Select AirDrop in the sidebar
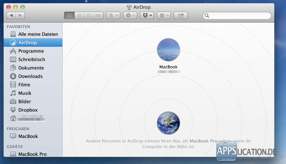Viewport: 286px width, 164px height. pyautogui.click(x=33, y=42)
